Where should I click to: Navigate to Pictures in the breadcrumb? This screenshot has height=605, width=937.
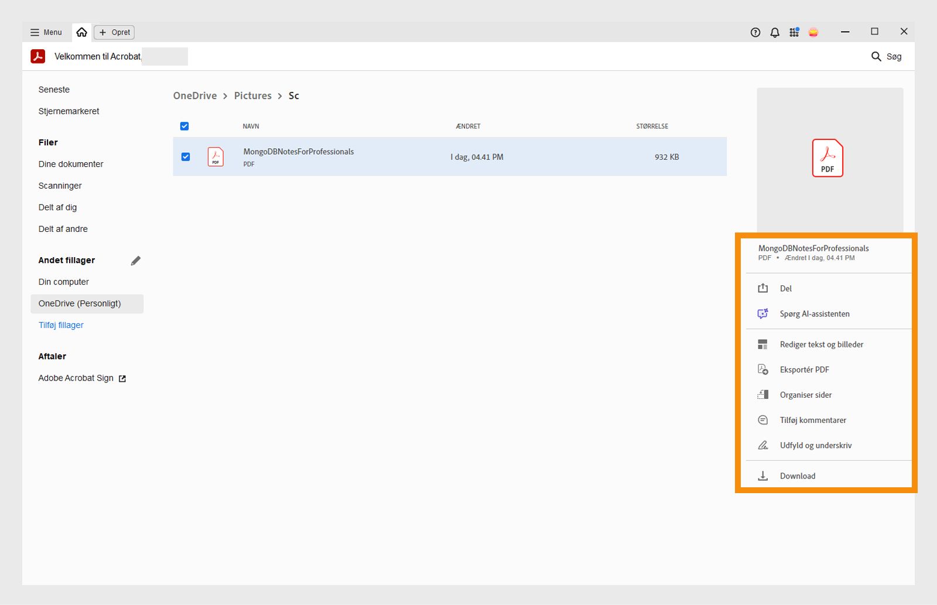click(x=252, y=95)
